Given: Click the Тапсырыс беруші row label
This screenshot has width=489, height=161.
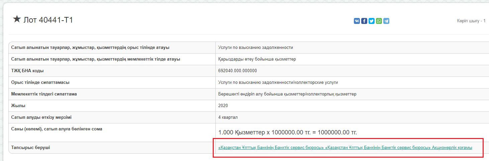Looking at the screenshot, I should 30,147.
